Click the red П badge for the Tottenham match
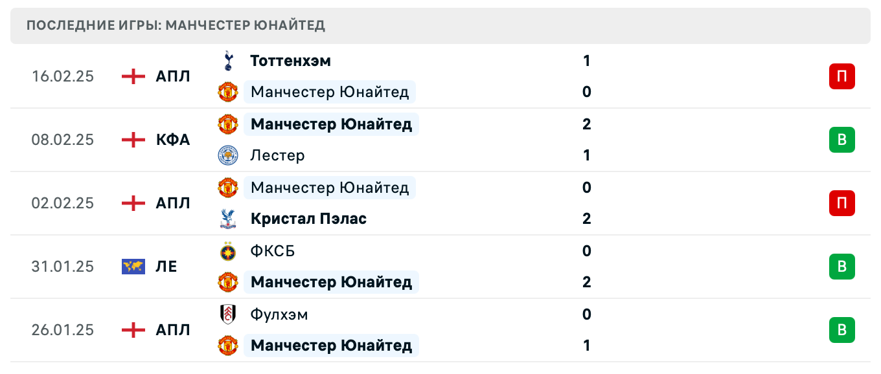 (x=841, y=76)
